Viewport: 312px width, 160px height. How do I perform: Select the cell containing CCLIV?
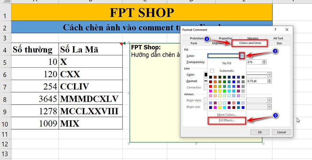pyautogui.click(x=91, y=86)
